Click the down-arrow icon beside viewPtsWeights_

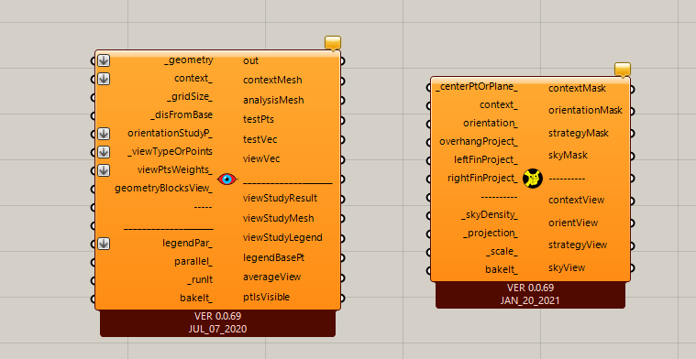pyautogui.click(x=104, y=170)
